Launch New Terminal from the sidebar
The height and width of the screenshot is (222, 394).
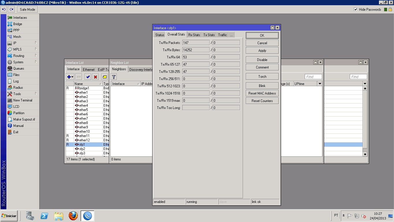23,100
